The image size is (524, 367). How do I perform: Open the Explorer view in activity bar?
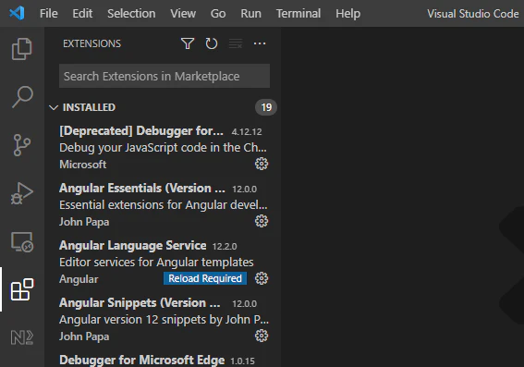coord(22,49)
